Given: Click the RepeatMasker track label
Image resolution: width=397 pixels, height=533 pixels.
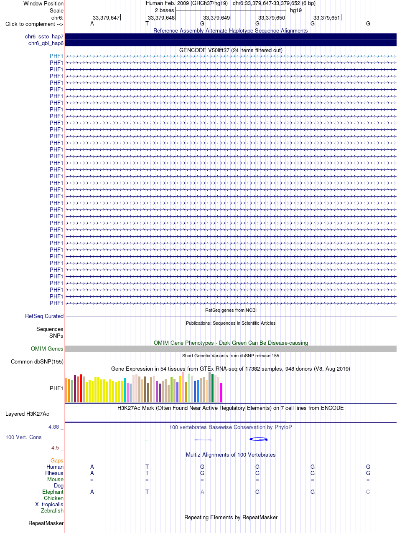Looking at the screenshot, I should [46, 523].
